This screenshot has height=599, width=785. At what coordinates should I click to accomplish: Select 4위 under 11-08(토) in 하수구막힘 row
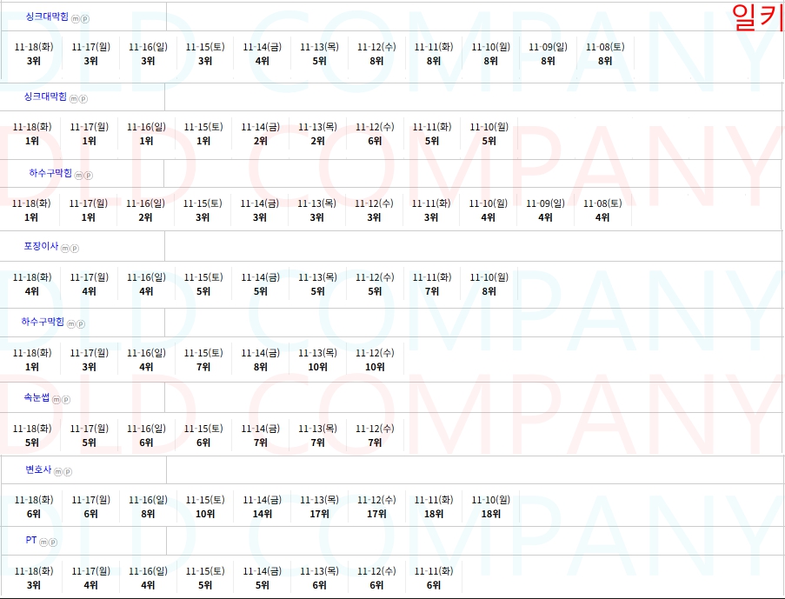tap(602, 217)
